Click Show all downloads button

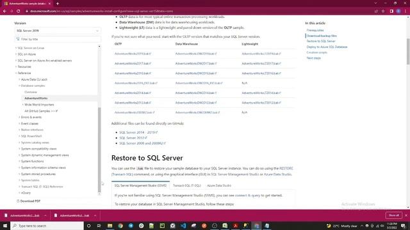coord(394,215)
